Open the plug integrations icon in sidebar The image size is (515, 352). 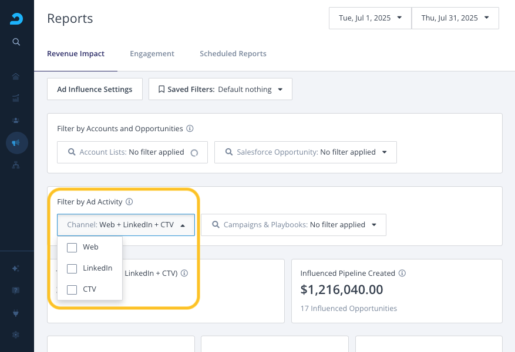click(x=16, y=313)
